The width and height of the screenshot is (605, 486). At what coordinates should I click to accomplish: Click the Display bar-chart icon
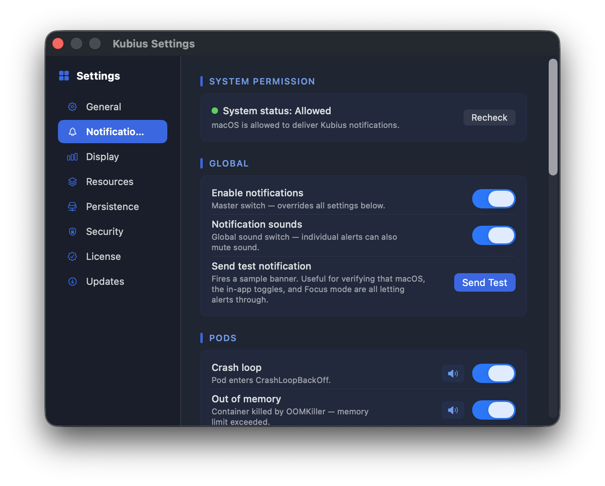pyautogui.click(x=72, y=157)
